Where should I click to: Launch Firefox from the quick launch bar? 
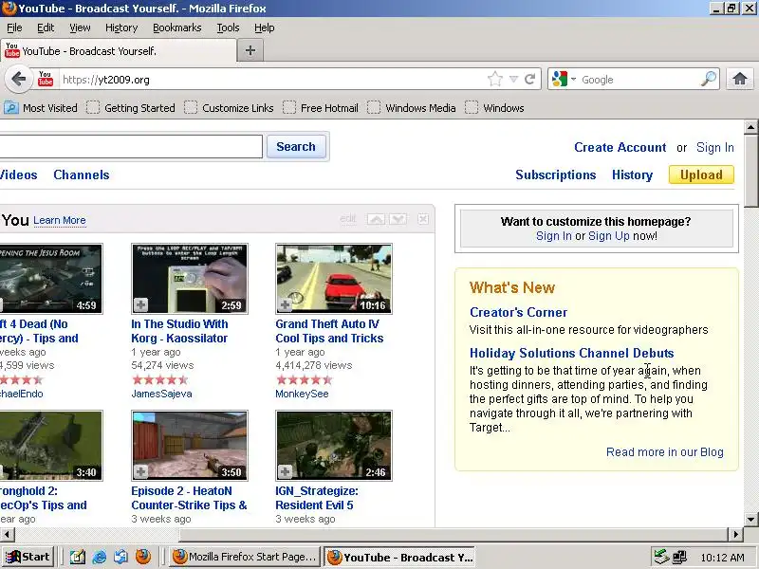point(143,557)
